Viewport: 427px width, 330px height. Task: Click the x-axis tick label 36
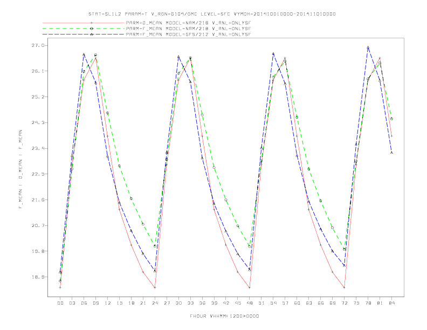[x=202, y=303]
